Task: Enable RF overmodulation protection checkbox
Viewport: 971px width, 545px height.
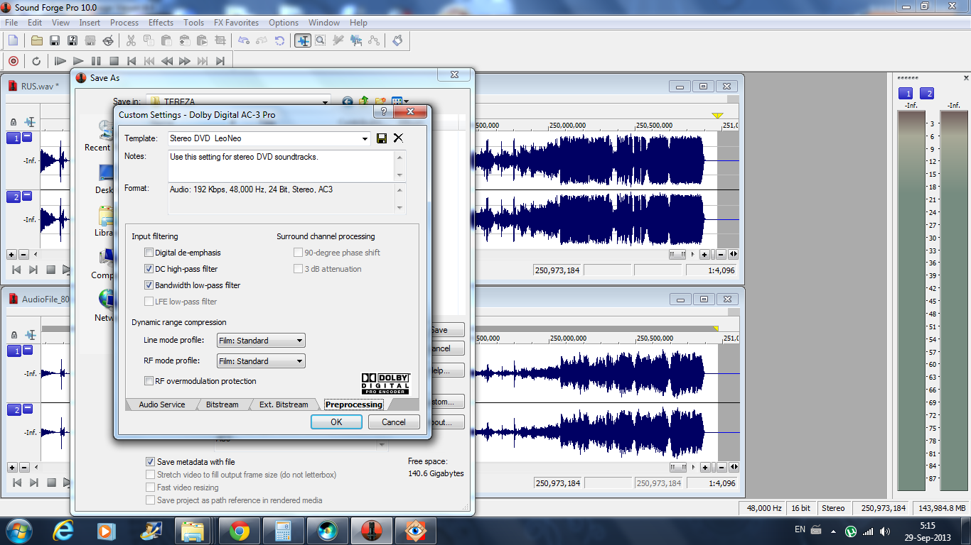Action: pyautogui.click(x=149, y=381)
